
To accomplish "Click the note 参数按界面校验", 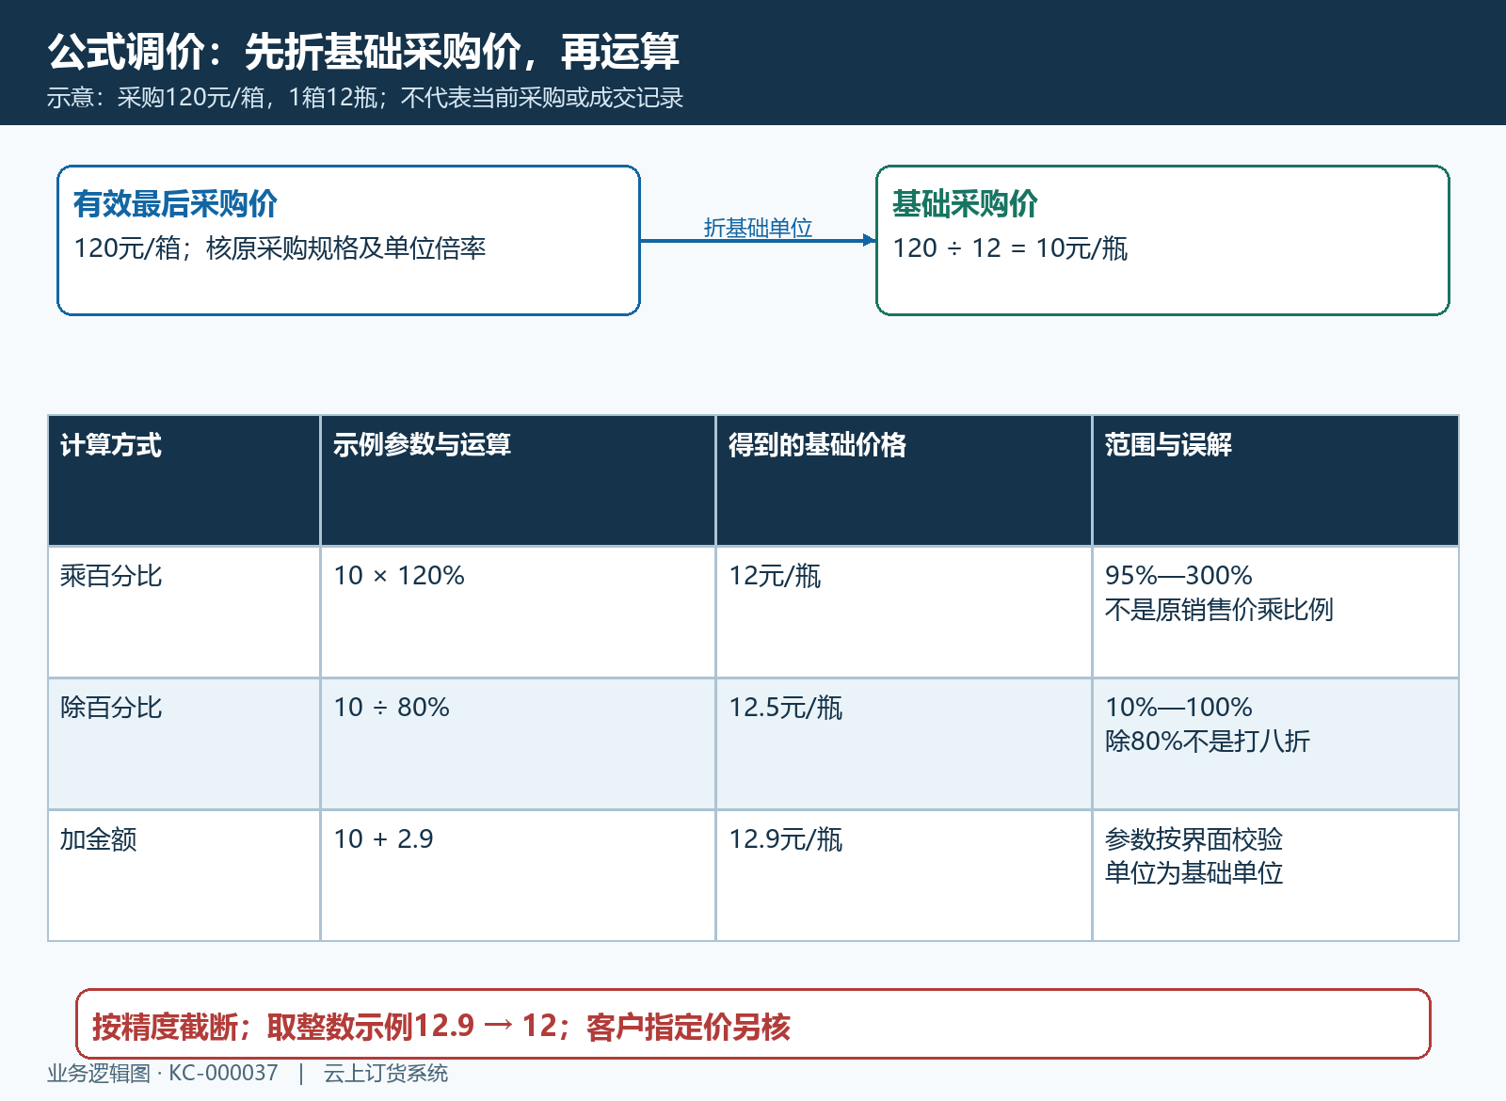I will pyautogui.click(x=1194, y=839).
